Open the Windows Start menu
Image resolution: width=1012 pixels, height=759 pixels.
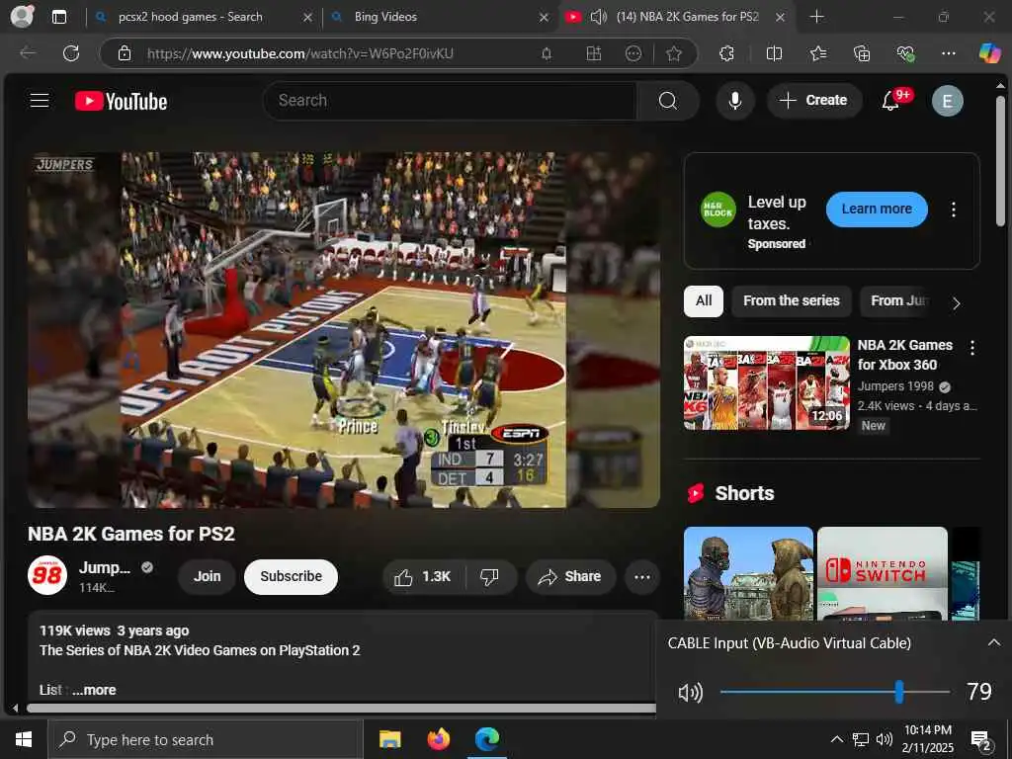click(x=24, y=739)
